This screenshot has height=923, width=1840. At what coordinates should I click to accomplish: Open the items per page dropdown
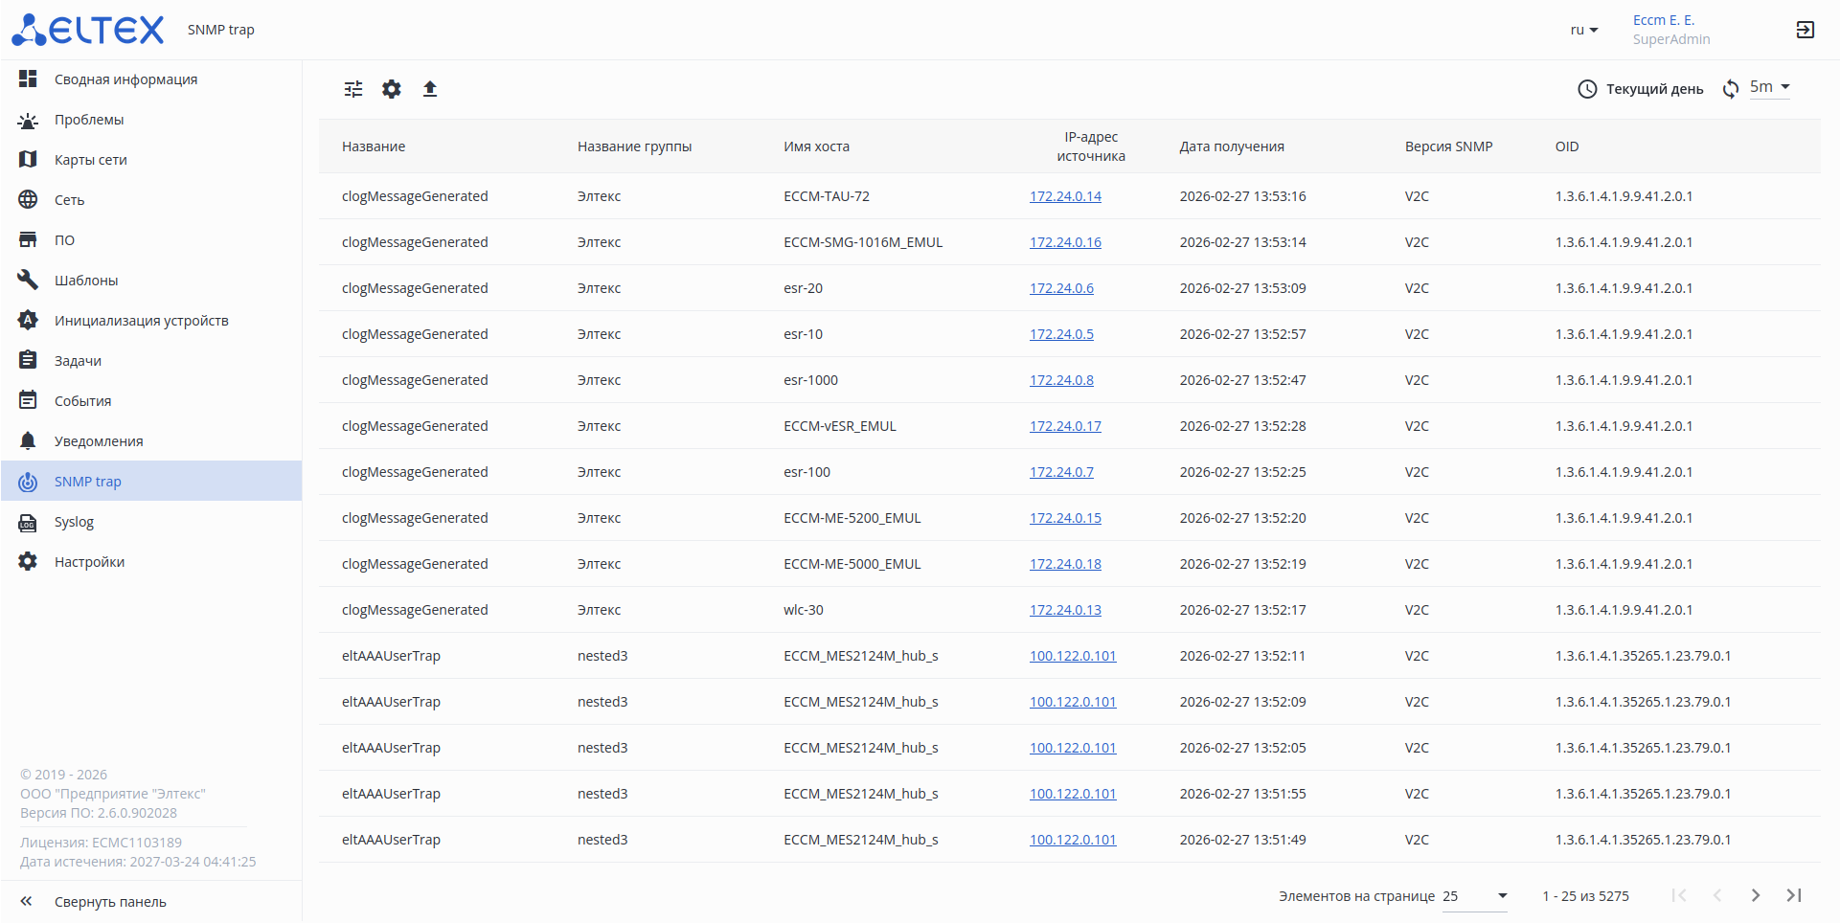pyautogui.click(x=1475, y=896)
